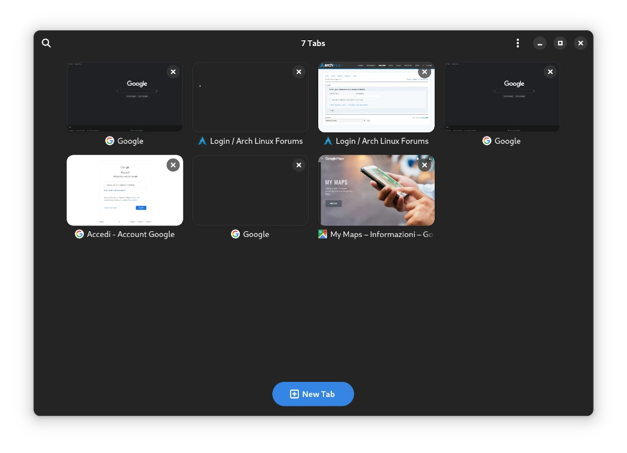Close the Accedi - Account Google tab
Screen dimensions: 627x453
point(173,165)
